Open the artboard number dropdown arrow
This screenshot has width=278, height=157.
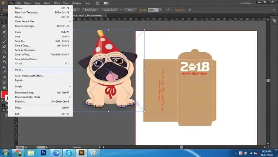click(46, 147)
